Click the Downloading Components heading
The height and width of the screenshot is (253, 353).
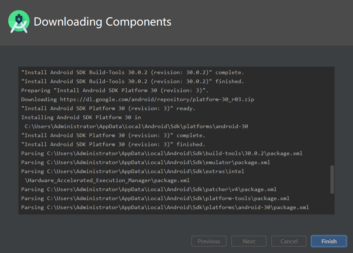pyautogui.click(x=102, y=22)
